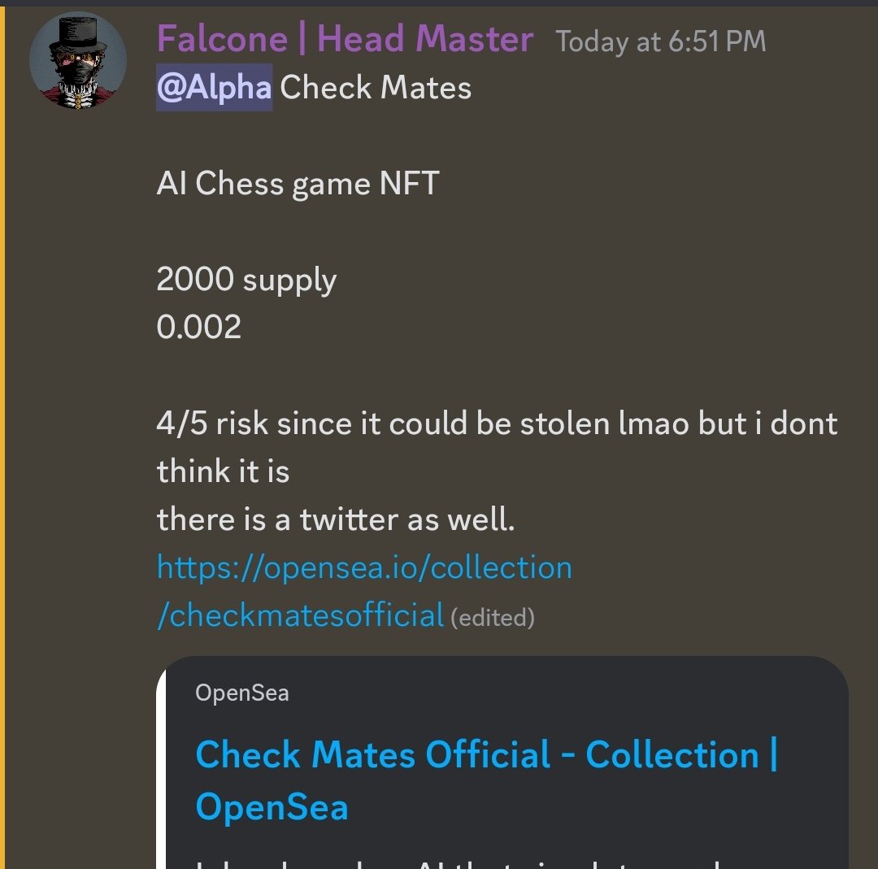Click Check Mates text beside the mention
The height and width of the screenshot is (869, 878).
[376, 88]
